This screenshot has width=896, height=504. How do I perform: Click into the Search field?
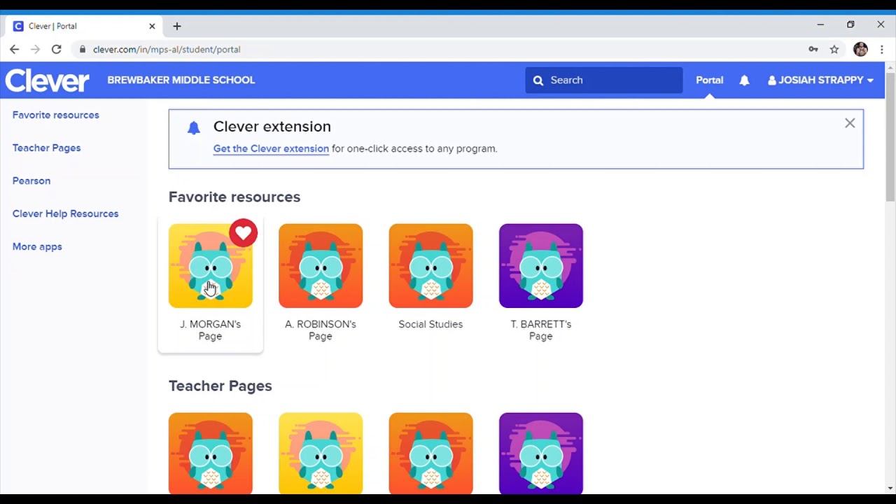604,80
